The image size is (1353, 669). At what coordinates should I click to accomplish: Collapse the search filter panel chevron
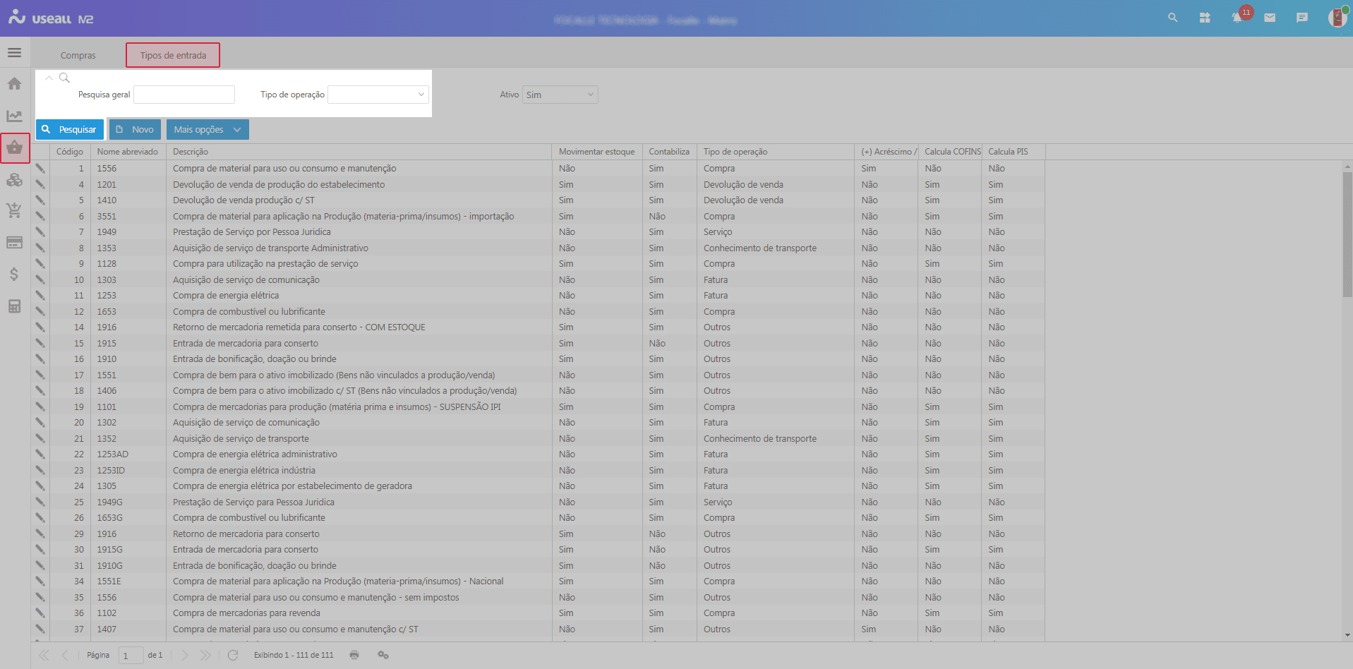click(x=49, y=78)
